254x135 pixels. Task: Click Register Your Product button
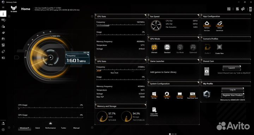[232, 95]
